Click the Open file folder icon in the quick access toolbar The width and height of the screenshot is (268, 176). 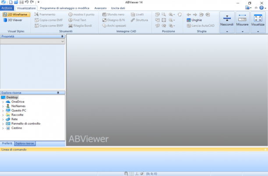coord(16,2)
